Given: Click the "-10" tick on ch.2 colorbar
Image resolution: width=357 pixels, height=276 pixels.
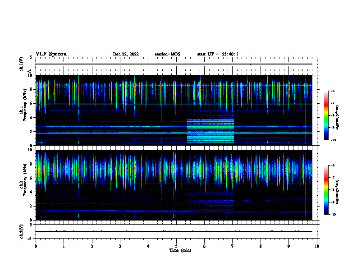Looking at the screenshot, I should click(x=333, y=215).
